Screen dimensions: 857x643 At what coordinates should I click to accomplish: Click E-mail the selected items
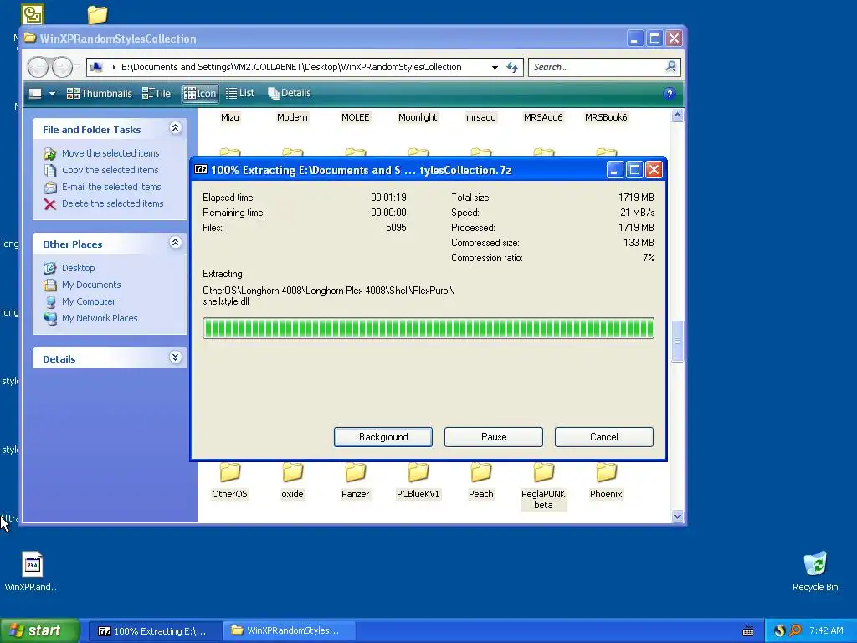[x=111, y=187]
